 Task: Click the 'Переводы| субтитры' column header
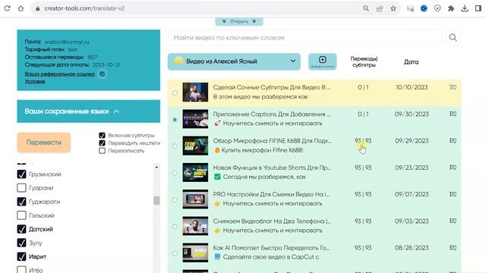364,61
